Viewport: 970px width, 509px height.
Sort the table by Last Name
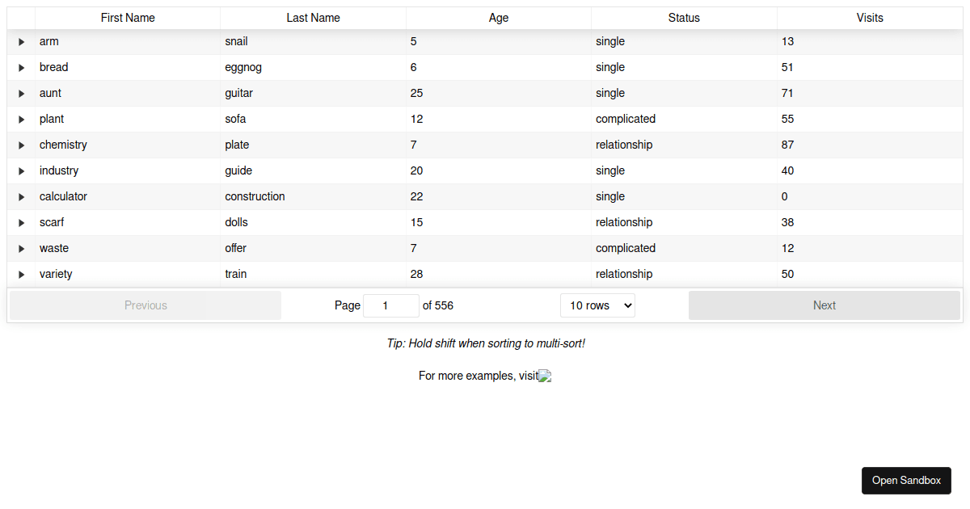pyautogui.click(x=313, y=18)
